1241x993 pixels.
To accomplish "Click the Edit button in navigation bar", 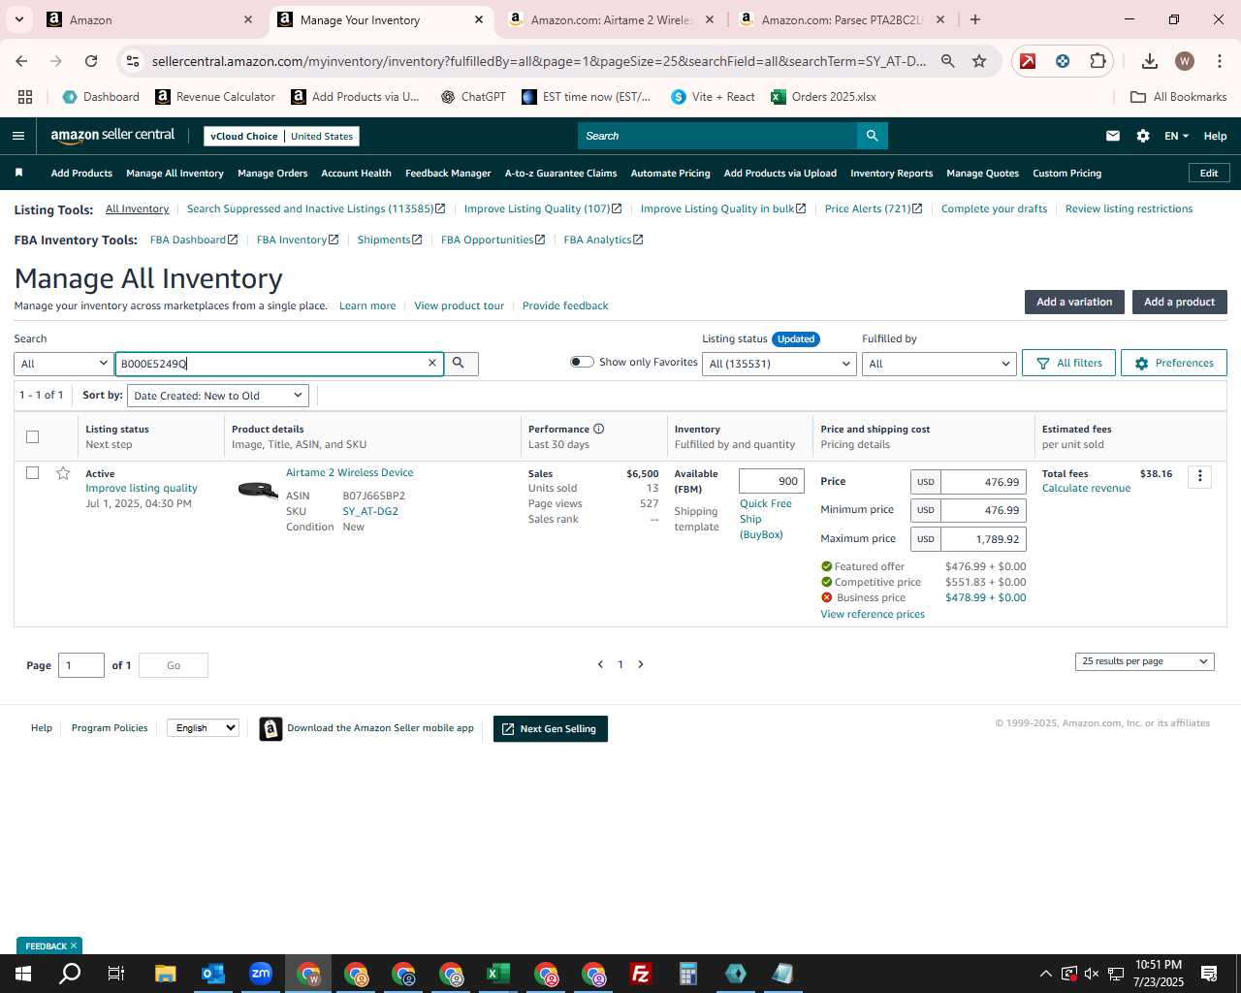I will tap(1209, 173).
